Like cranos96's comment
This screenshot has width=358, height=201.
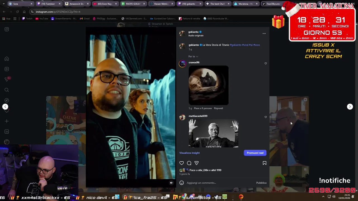point(266,63)
